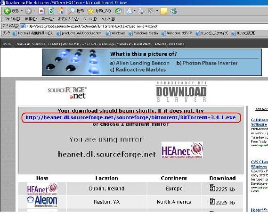
Task: Click the address bar URL field
Action: pyautogui.click(x=144, y=26)
